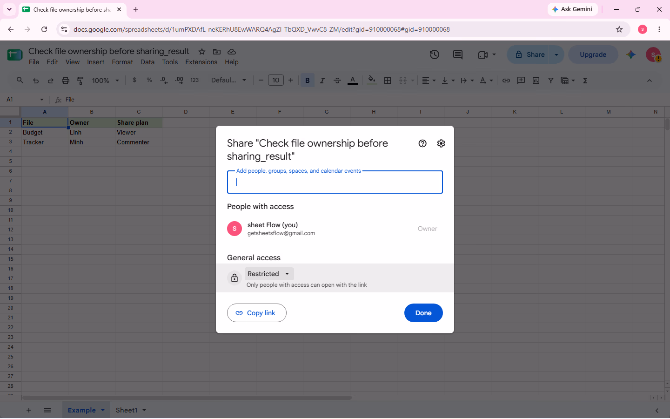
Task: Open the functions sigma icon
Action: click(x=585, y=81)
